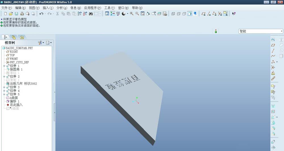Viewport: 284px width, 151px height.
Task: Select the Datum Plane tool in the right toolbar
Action: coord(273,45)
